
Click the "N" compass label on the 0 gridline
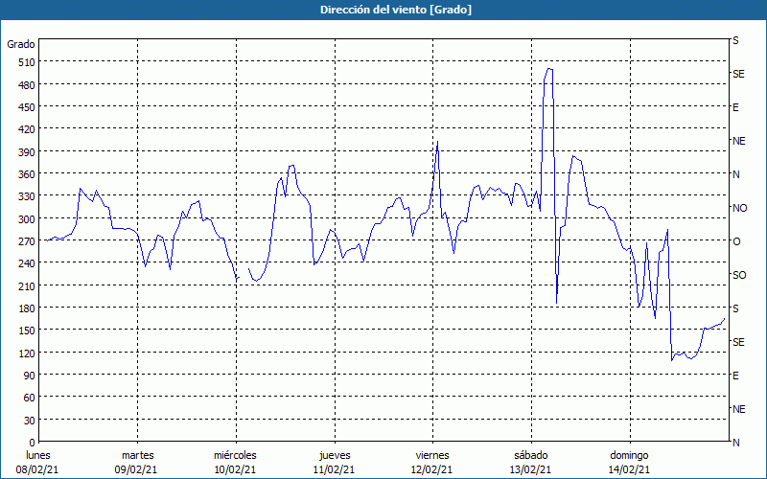[735, 443]
